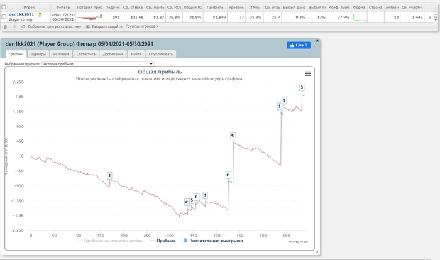Screen dimensions: 440x260
Task: Open the Разбивка tab
Action: [61, 54]
